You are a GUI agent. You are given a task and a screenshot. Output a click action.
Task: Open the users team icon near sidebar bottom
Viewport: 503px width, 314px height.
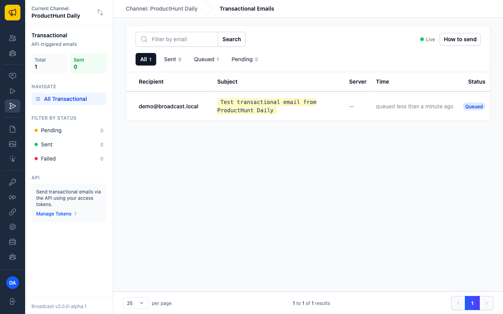(x=13, y=257)
